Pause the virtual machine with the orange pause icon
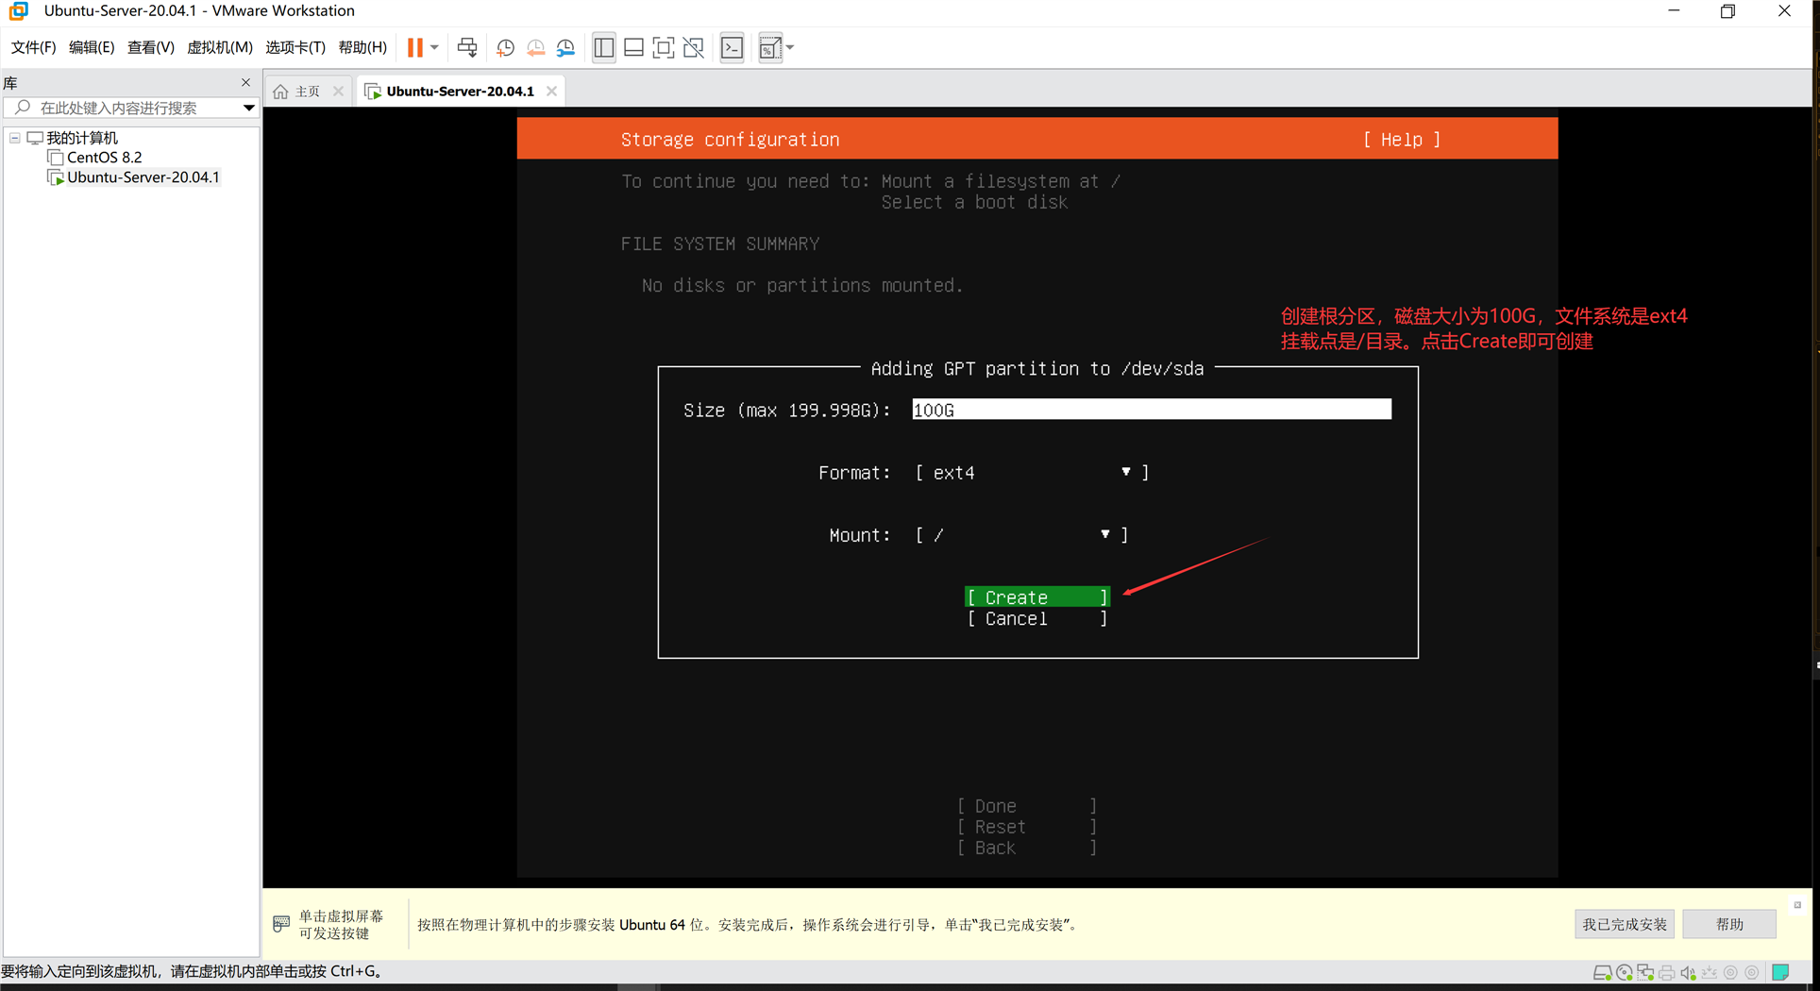The height and width of the screenshot is (991, 1820). point(414,47)
